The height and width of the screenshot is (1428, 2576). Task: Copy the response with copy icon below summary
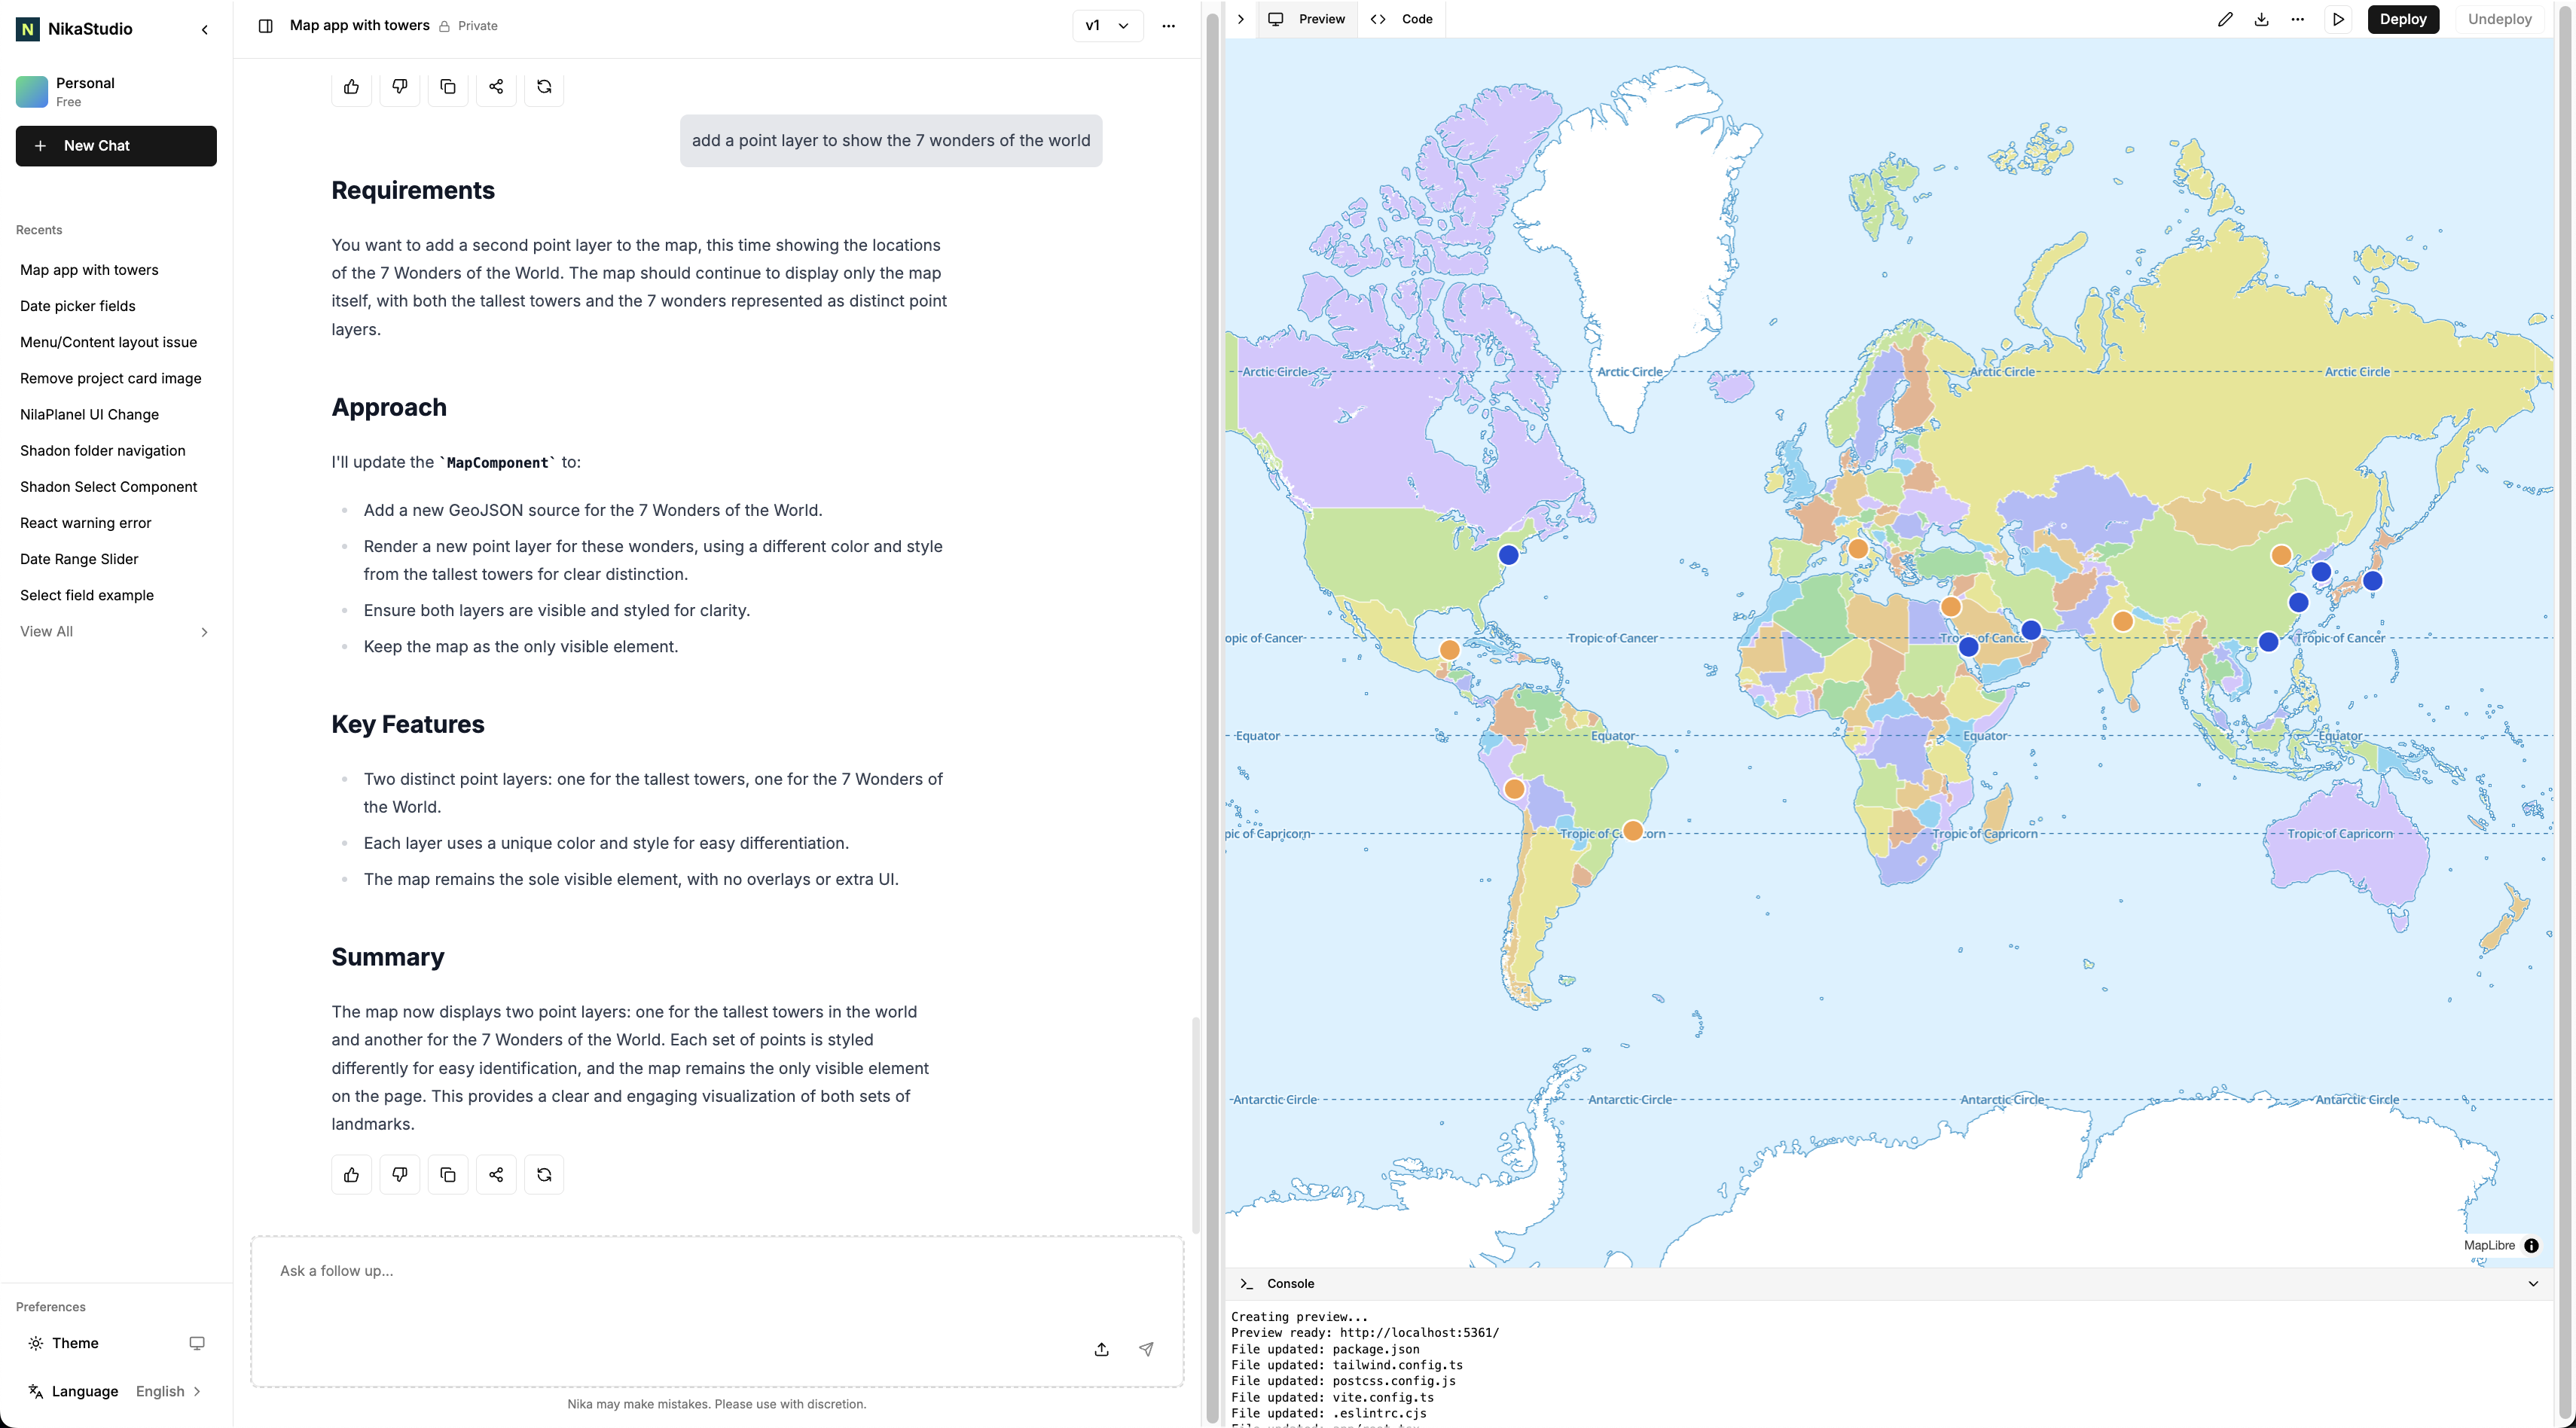pos(447,1174)
